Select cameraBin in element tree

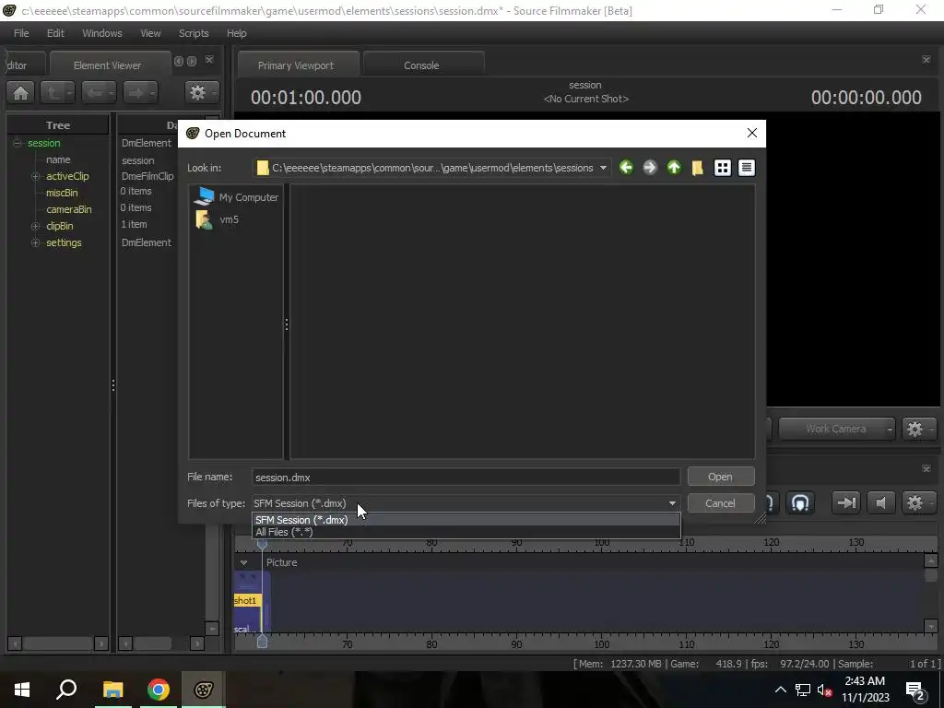(x=68, y=209)
